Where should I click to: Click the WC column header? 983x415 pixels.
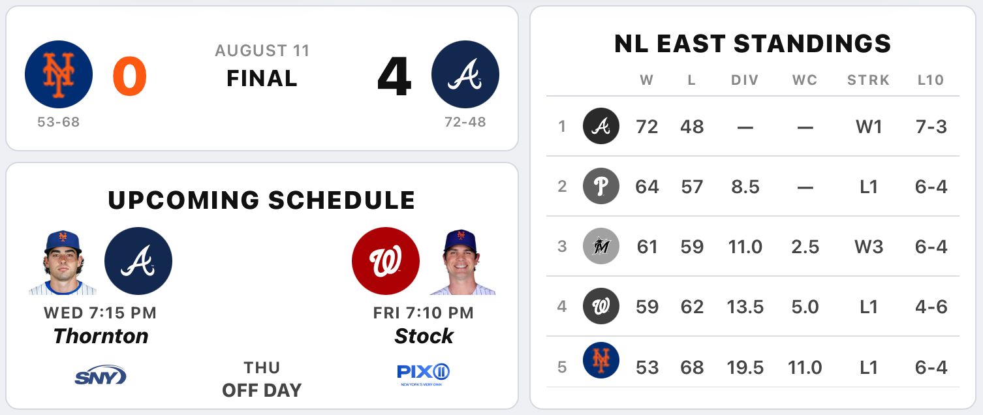coord(805,80)
